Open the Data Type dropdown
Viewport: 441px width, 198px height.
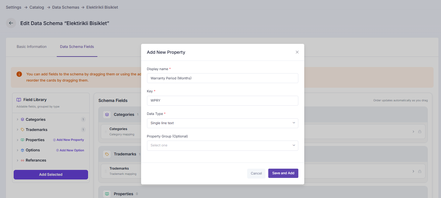click(x=223, y=123)
